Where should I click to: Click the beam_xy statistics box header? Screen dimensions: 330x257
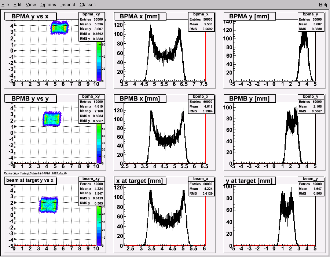pyautogui.click(x=91, y=179)
